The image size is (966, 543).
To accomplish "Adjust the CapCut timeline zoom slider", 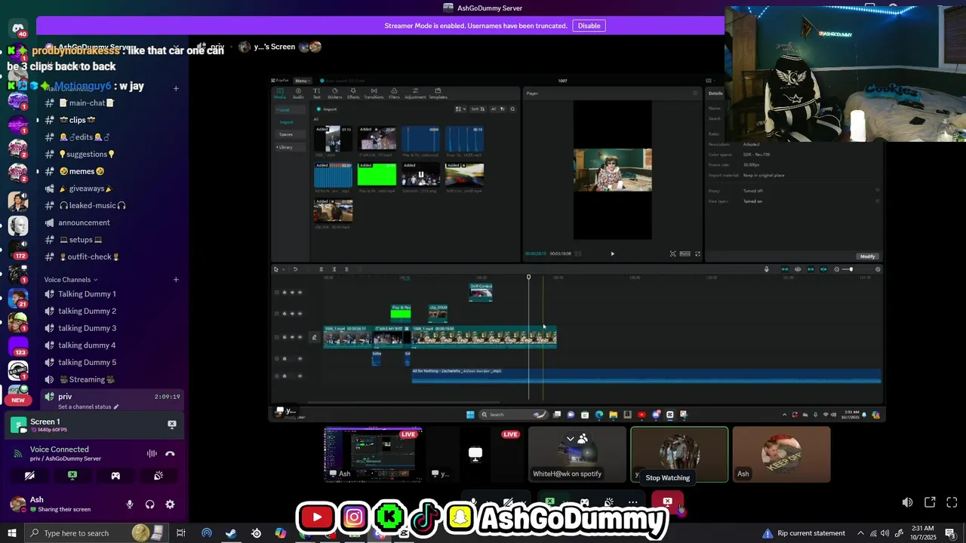I will point(851,269).
